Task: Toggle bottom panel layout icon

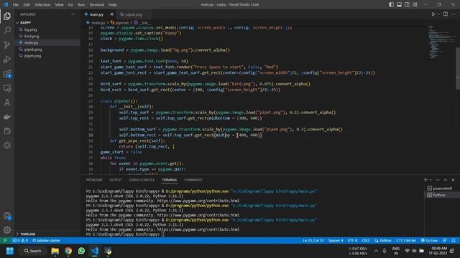Action: click(x=400, y=5)
